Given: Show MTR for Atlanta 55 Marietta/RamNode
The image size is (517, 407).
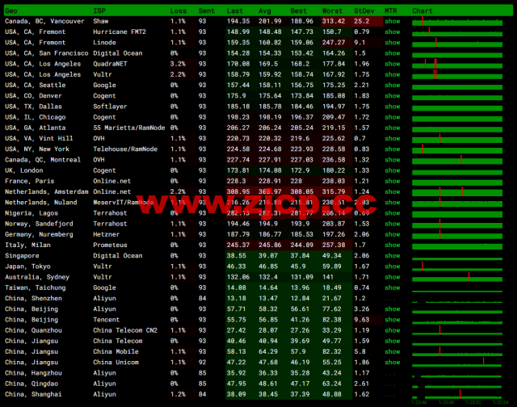Looking at the screenshot, I should coord(393,128).
